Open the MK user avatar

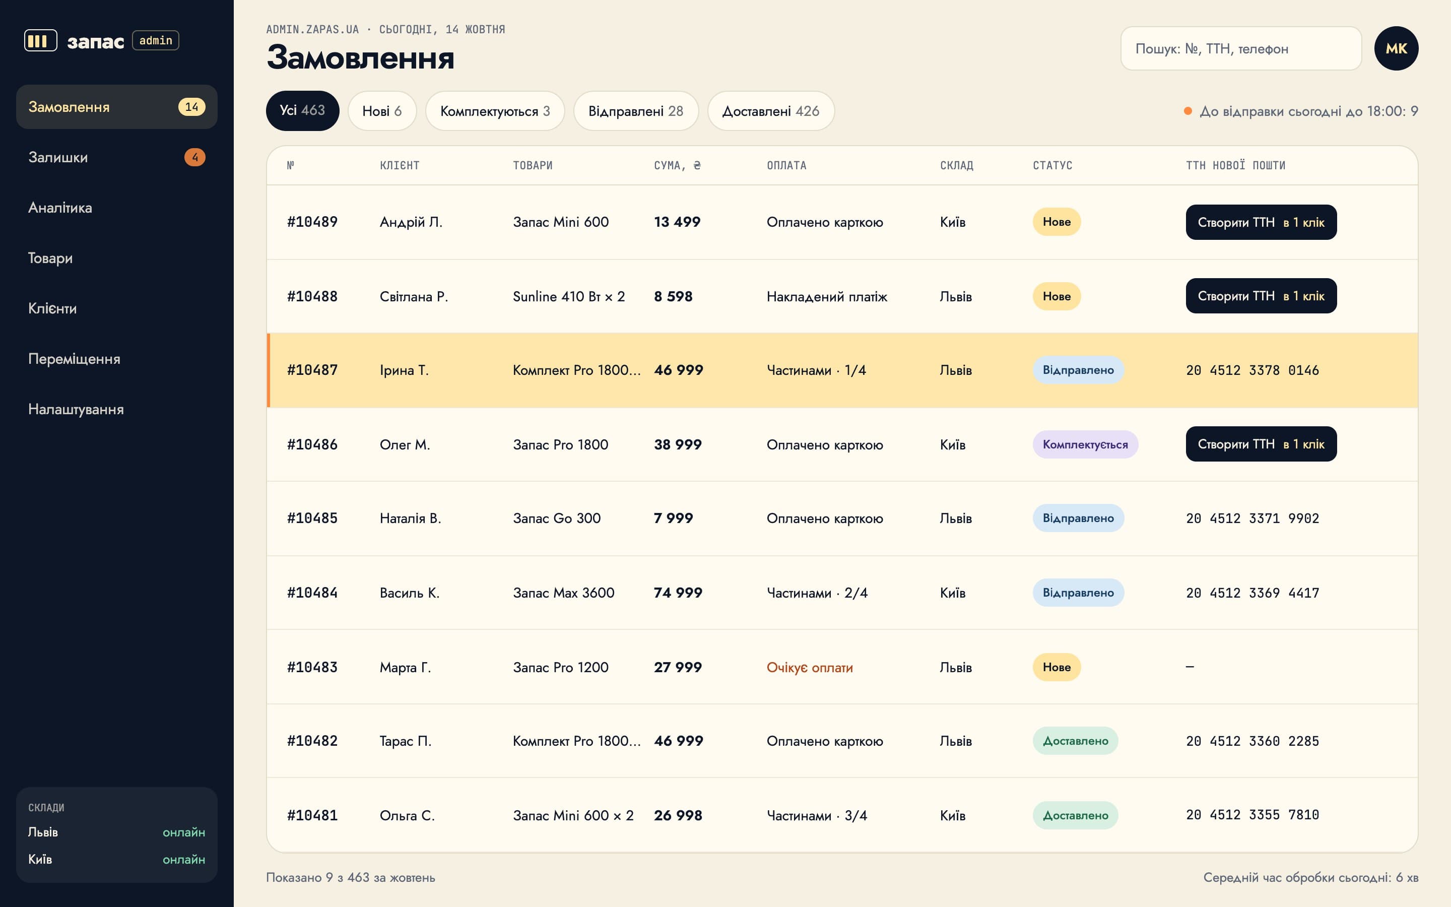[x=1396, y=48]
